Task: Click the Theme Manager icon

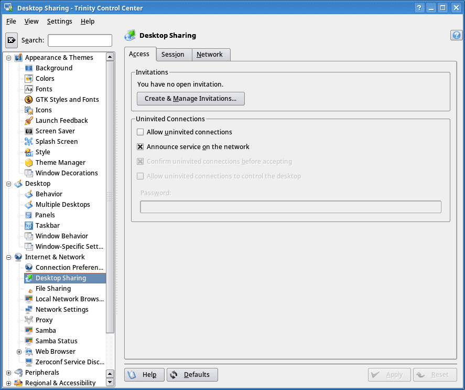Action: click(29, 163)
